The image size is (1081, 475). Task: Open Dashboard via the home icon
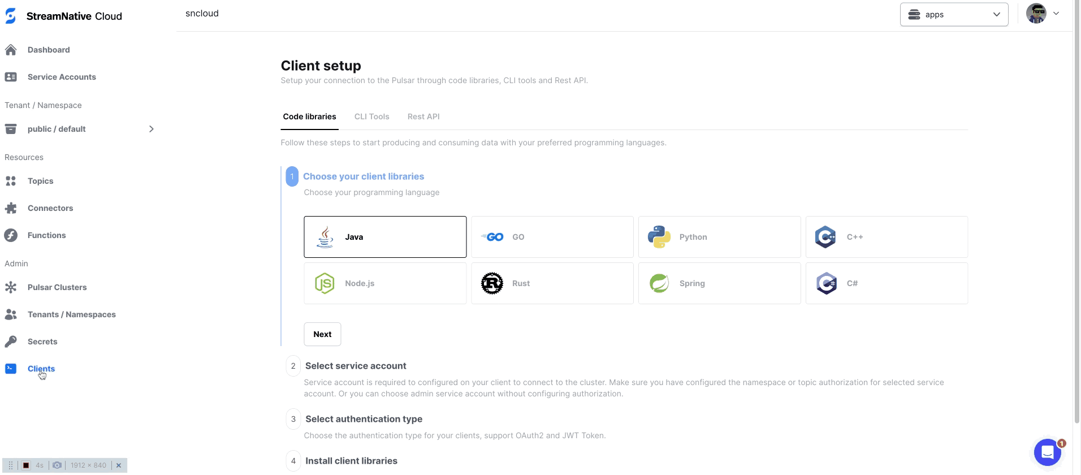pos(11,50)
